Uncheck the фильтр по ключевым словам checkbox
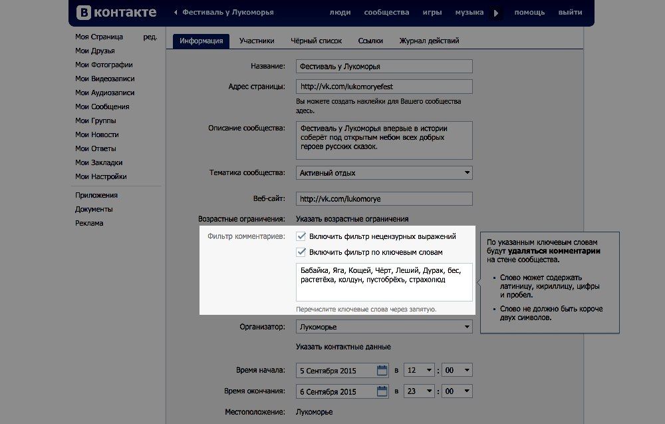The width and height of the screenshot is (665, 424). (x=301, y=252)
